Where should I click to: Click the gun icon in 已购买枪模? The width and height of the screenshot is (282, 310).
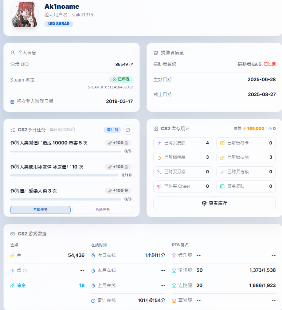(x=222, y=172)
